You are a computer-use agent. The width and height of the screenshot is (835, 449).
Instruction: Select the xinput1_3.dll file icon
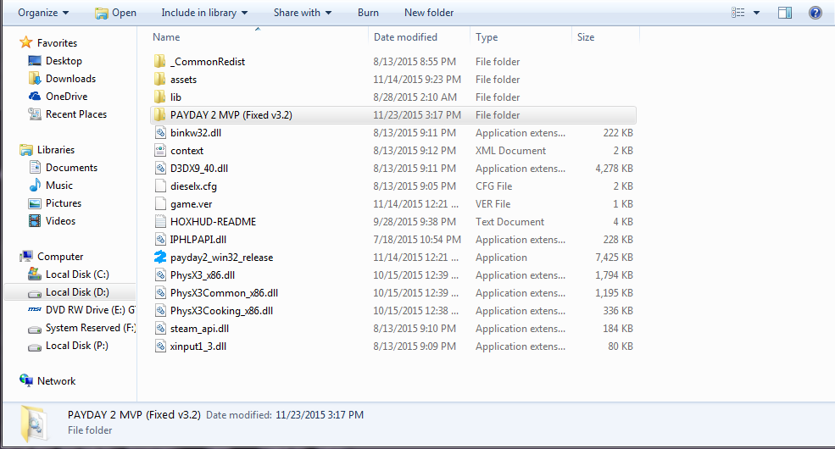pos(160,346)
